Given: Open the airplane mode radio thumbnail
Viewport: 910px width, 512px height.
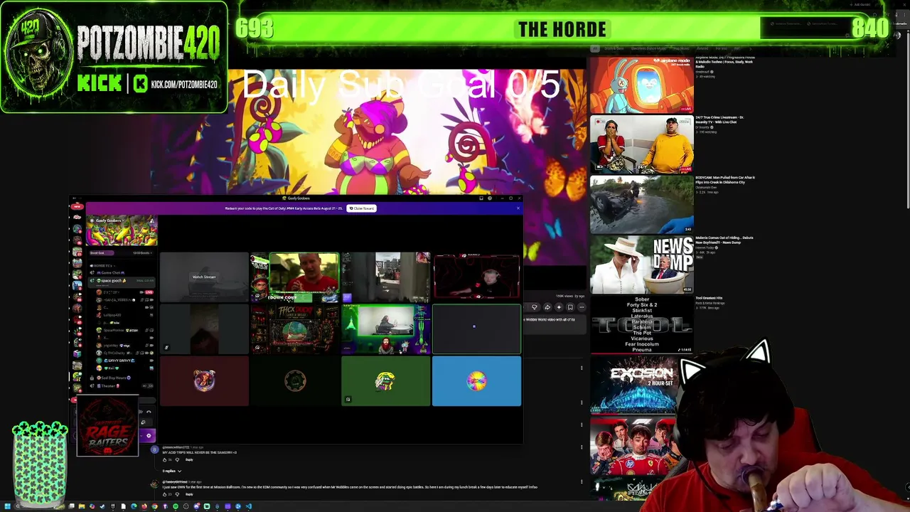Looking at the screenshot, I should (x=641, y=84).
